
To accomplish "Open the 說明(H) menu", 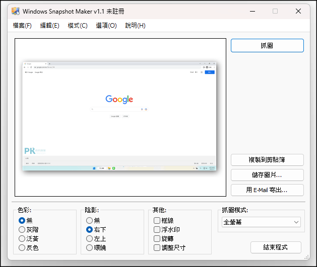I will tap(135, 26).
